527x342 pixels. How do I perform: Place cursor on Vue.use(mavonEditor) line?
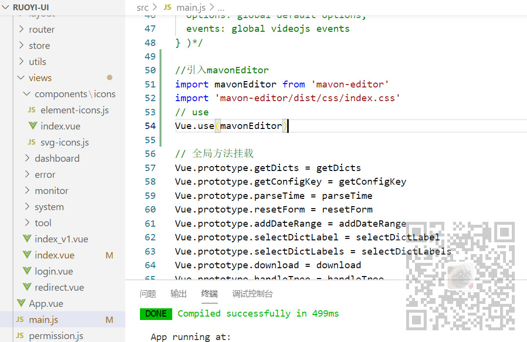point(231,126)
